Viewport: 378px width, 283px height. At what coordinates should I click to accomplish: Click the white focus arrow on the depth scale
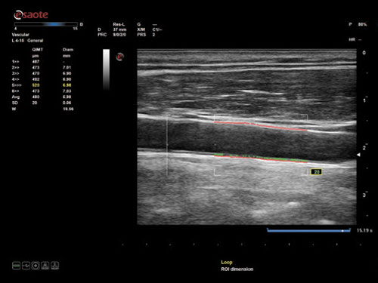tap(358, 155)
